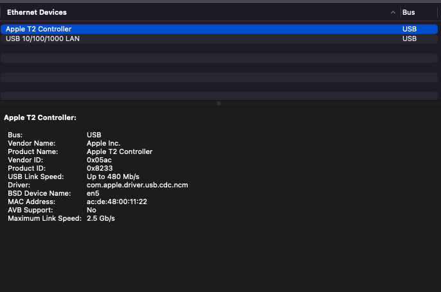This screenshot has width=441, height=292.
Task: Click the 'Product ID:' label
Action: coord(27,168)
